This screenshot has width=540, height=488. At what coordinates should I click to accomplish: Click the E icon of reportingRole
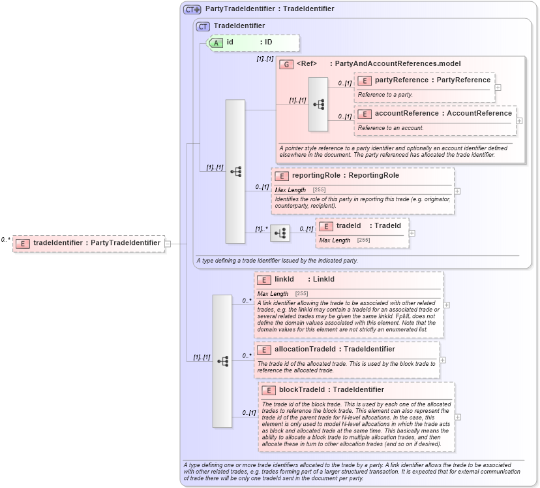click(x=281, y=176)
